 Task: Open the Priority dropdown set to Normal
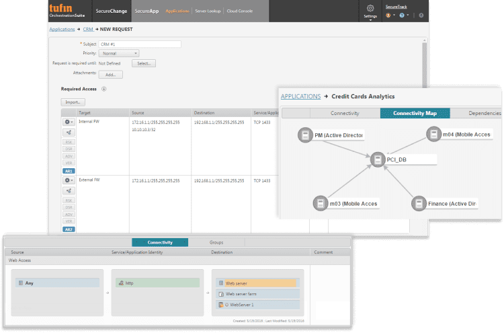[118, 53]
